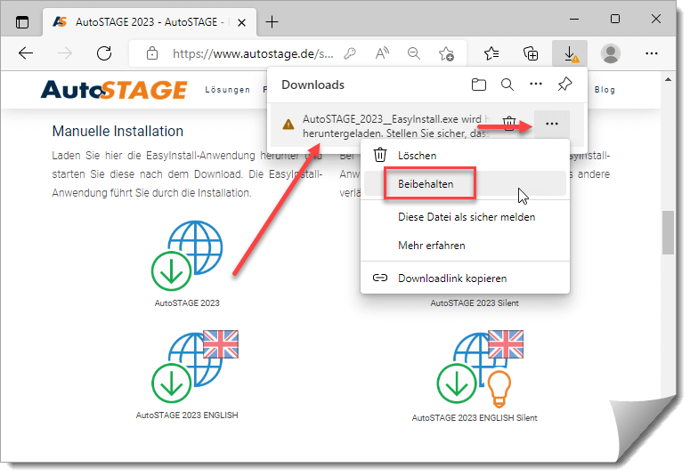The height and width of the screenshot is (476, 690).
Task: Open the downloads folder icon
Action: pos(479,85)
